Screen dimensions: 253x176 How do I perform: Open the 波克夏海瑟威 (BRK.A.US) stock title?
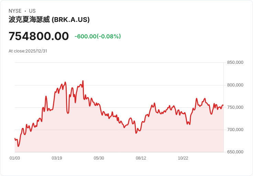tap(49, 20)
